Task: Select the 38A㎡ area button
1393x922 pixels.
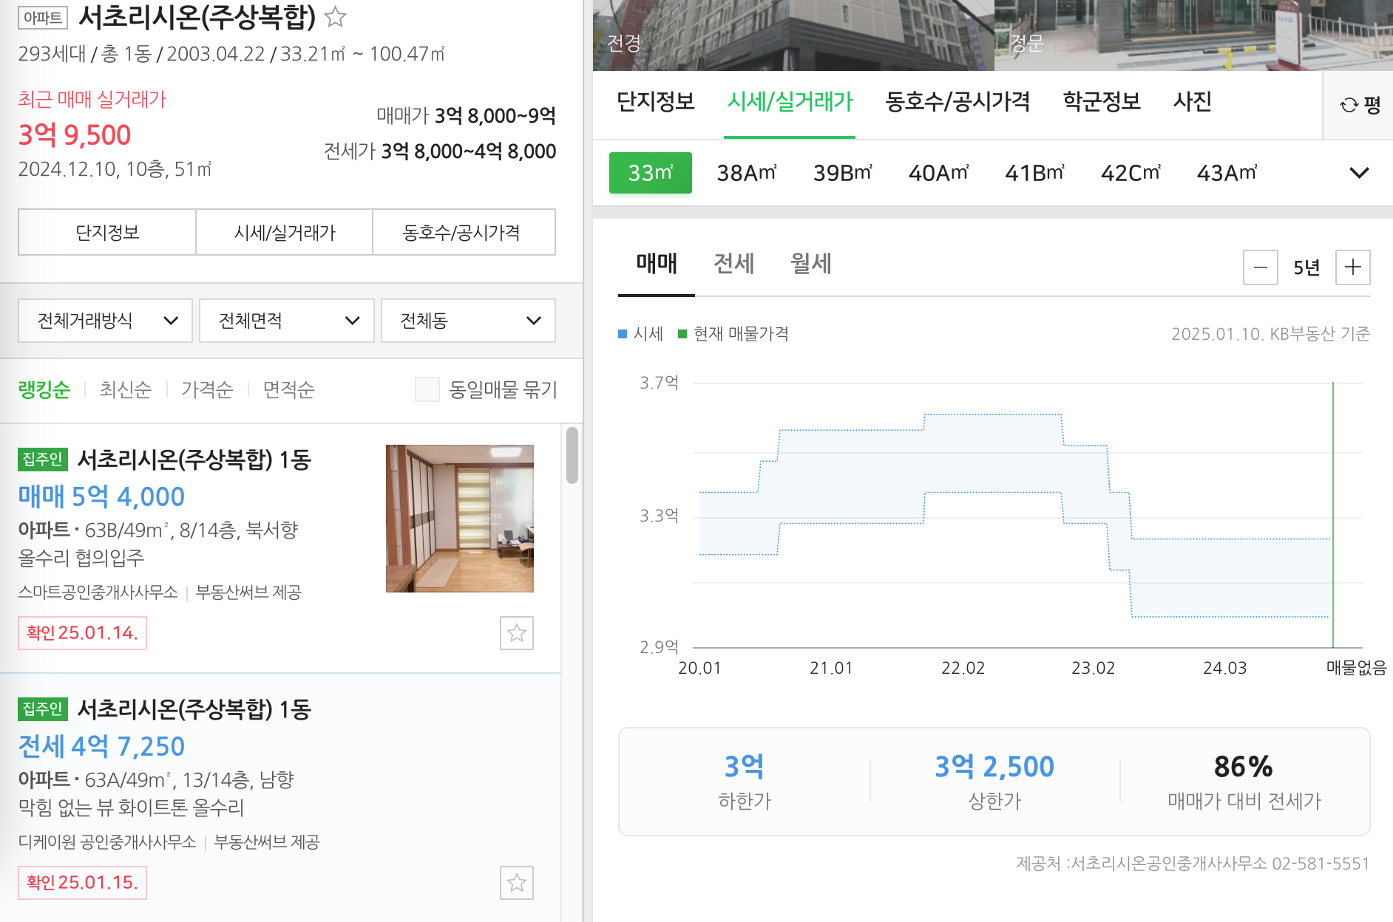Action: tap(747, 173)
